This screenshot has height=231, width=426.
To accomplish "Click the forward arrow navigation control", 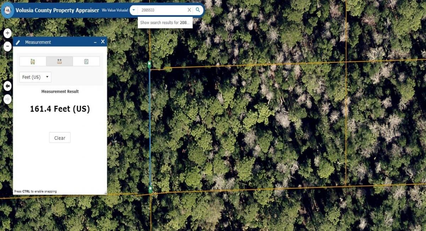I will click(7, 99).
